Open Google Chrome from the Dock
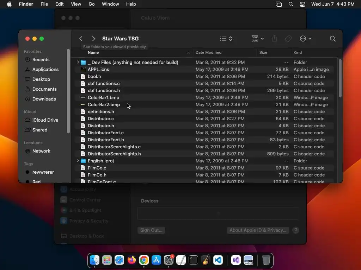The height and width of the screenshot is (270, 361). (144, 260)
